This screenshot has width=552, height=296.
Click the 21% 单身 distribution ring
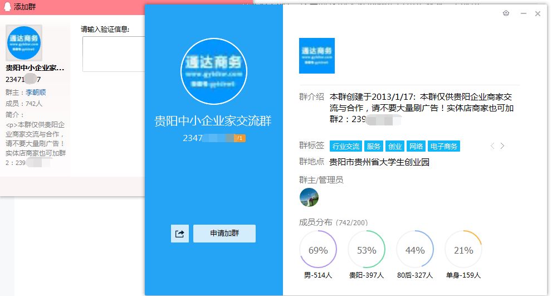pos(463,250)
